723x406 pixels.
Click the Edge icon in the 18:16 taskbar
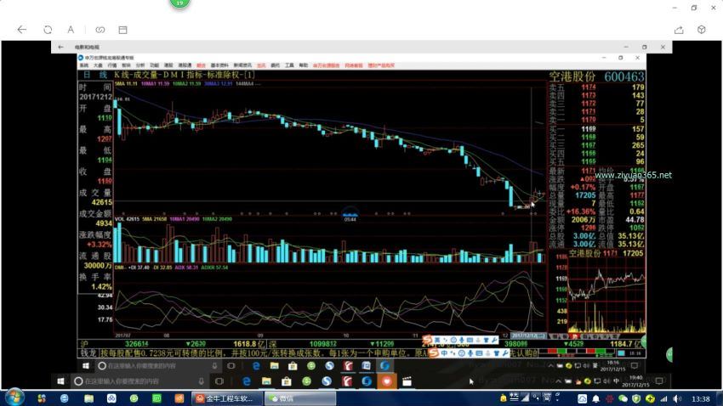click(x=256, y=366)
